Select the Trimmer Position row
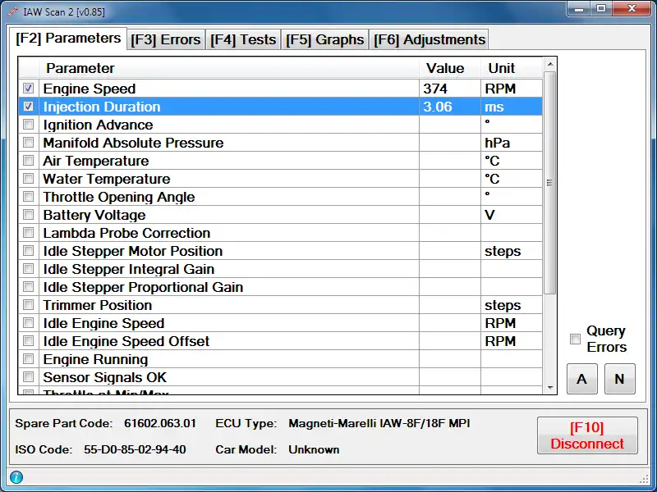 tap(280, 304)
